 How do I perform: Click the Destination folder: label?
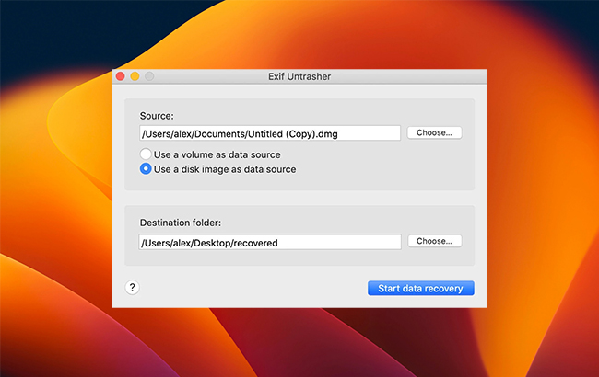181,223
